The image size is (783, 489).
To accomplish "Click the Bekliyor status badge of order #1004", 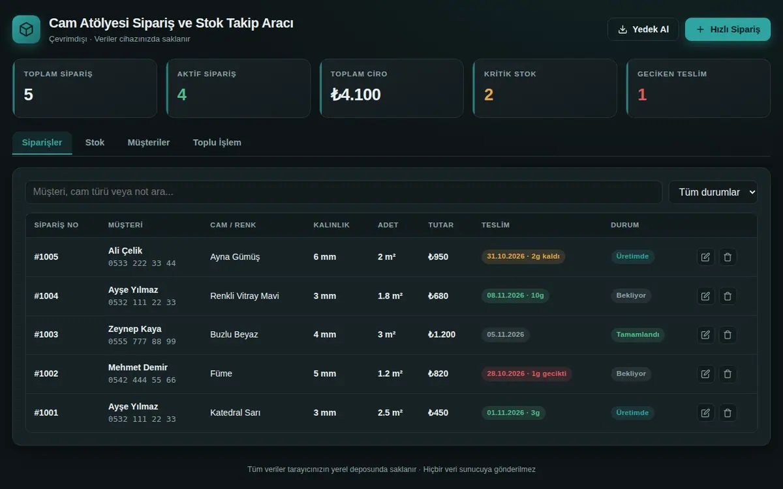I will [631, 295].
